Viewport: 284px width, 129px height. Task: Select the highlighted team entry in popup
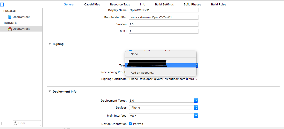point(161,65)
